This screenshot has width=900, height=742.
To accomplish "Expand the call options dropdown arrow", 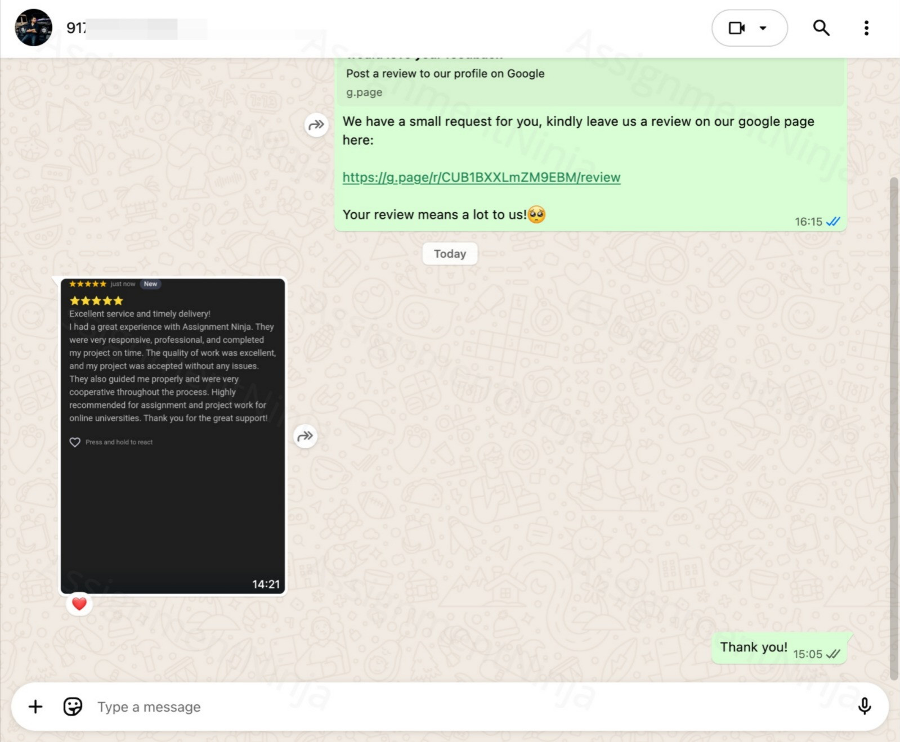I will point(763,28).
